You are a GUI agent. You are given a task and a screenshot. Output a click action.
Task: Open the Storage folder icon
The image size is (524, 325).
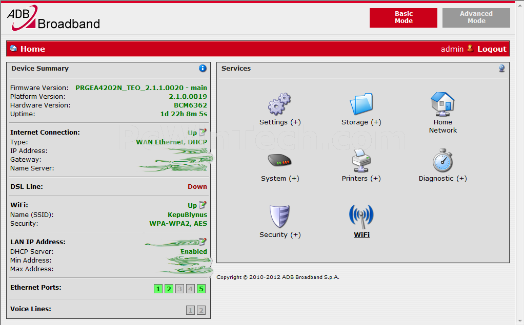tap(361, 104)
